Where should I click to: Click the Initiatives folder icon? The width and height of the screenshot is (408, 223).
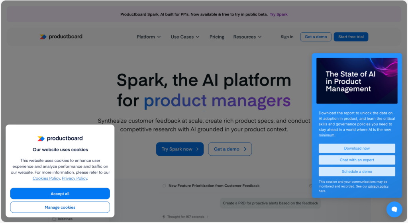click(54, 219)
